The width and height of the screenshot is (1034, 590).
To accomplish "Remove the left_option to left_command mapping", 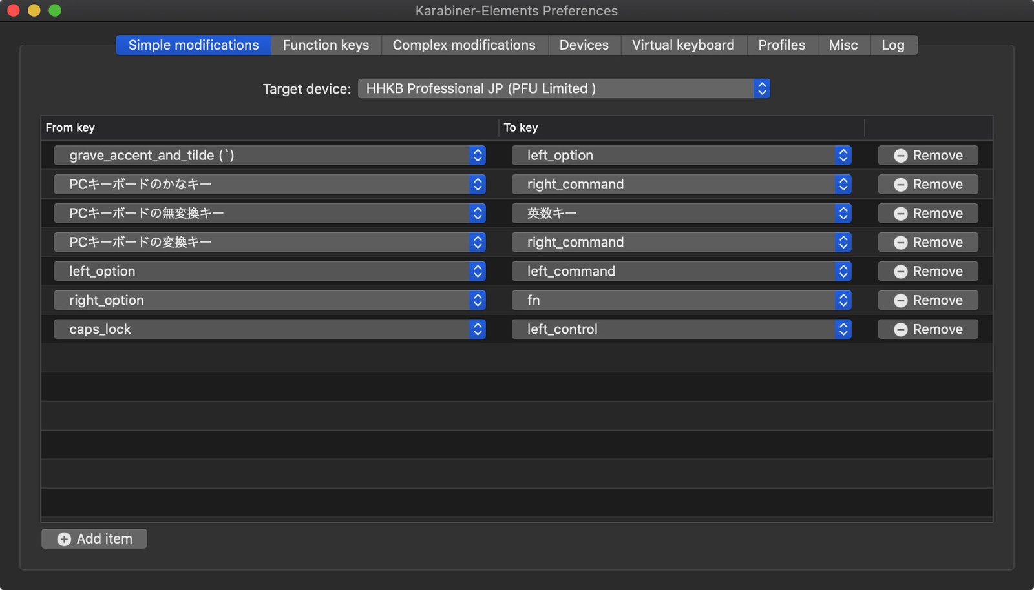I will 928,271.
